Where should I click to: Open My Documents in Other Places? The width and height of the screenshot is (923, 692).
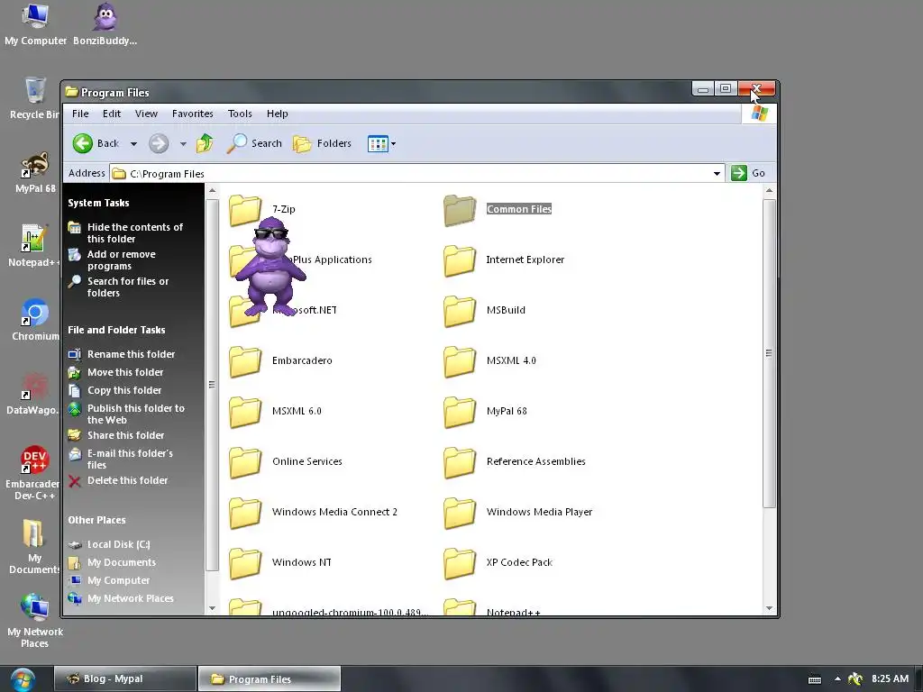(x=122, y=562)
